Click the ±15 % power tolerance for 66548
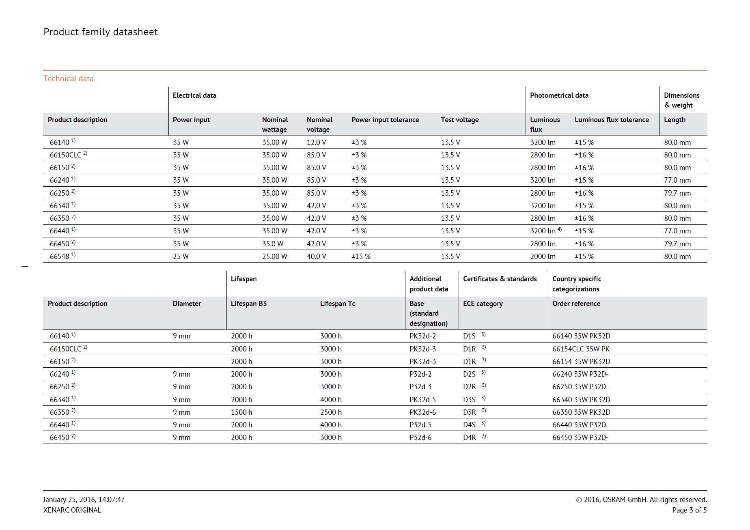The width and height of the screenshot is (750, 530). coord(361,256)
